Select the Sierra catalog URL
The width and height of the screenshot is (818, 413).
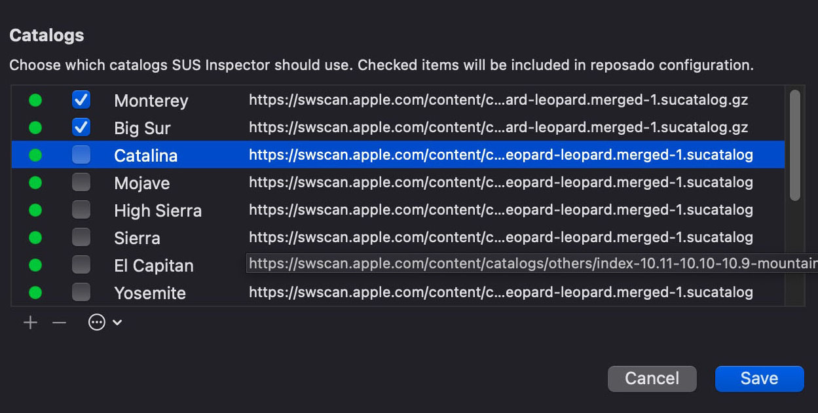[x=501, y=237]
